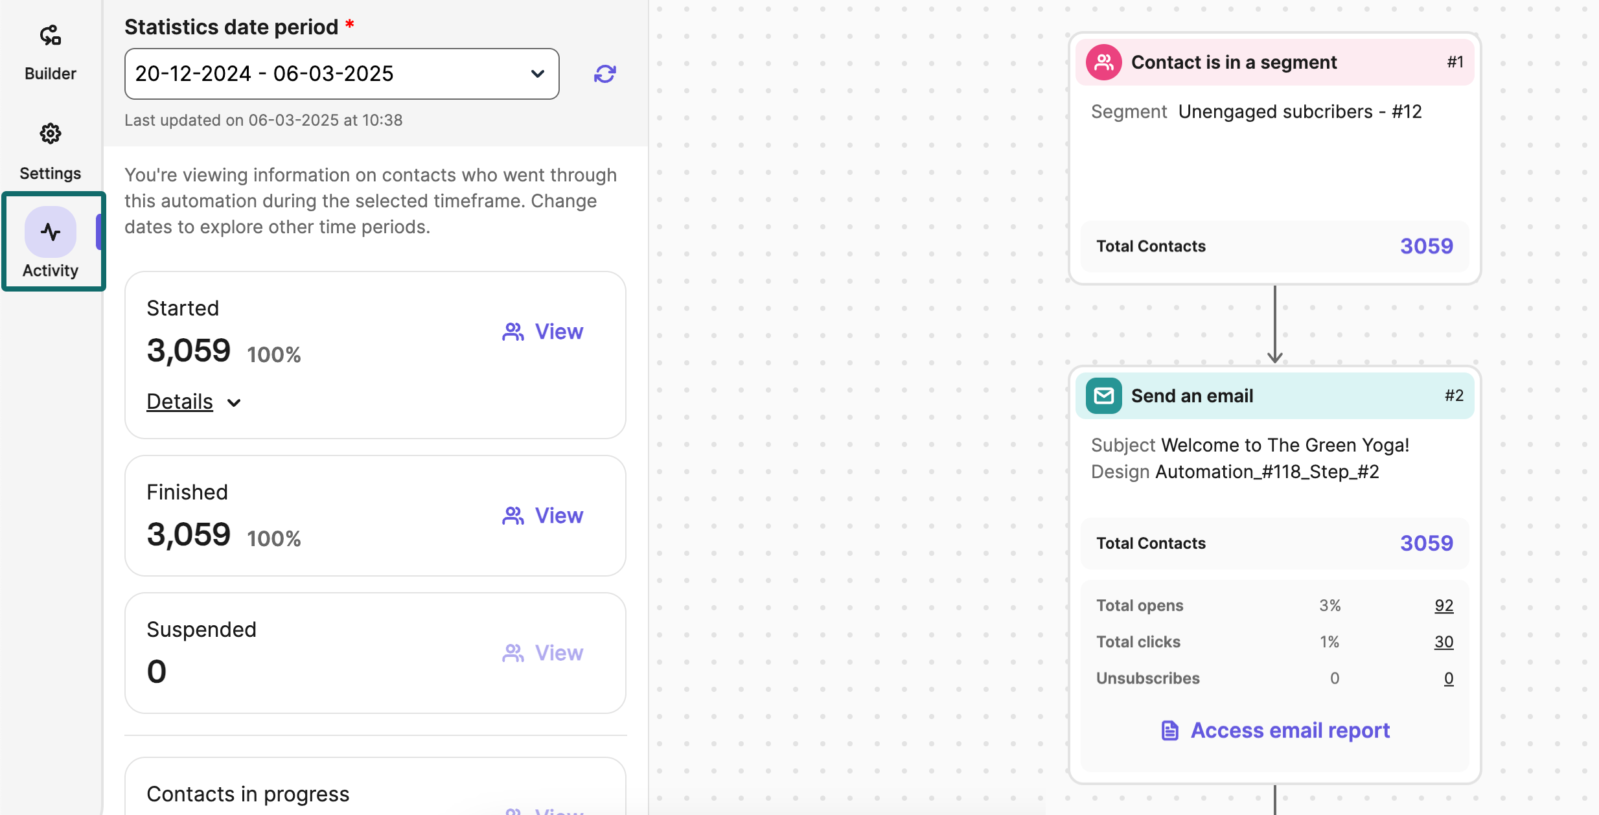Select the Activity pulse icon
This screenshot has width=1599, height=815.
51,232
